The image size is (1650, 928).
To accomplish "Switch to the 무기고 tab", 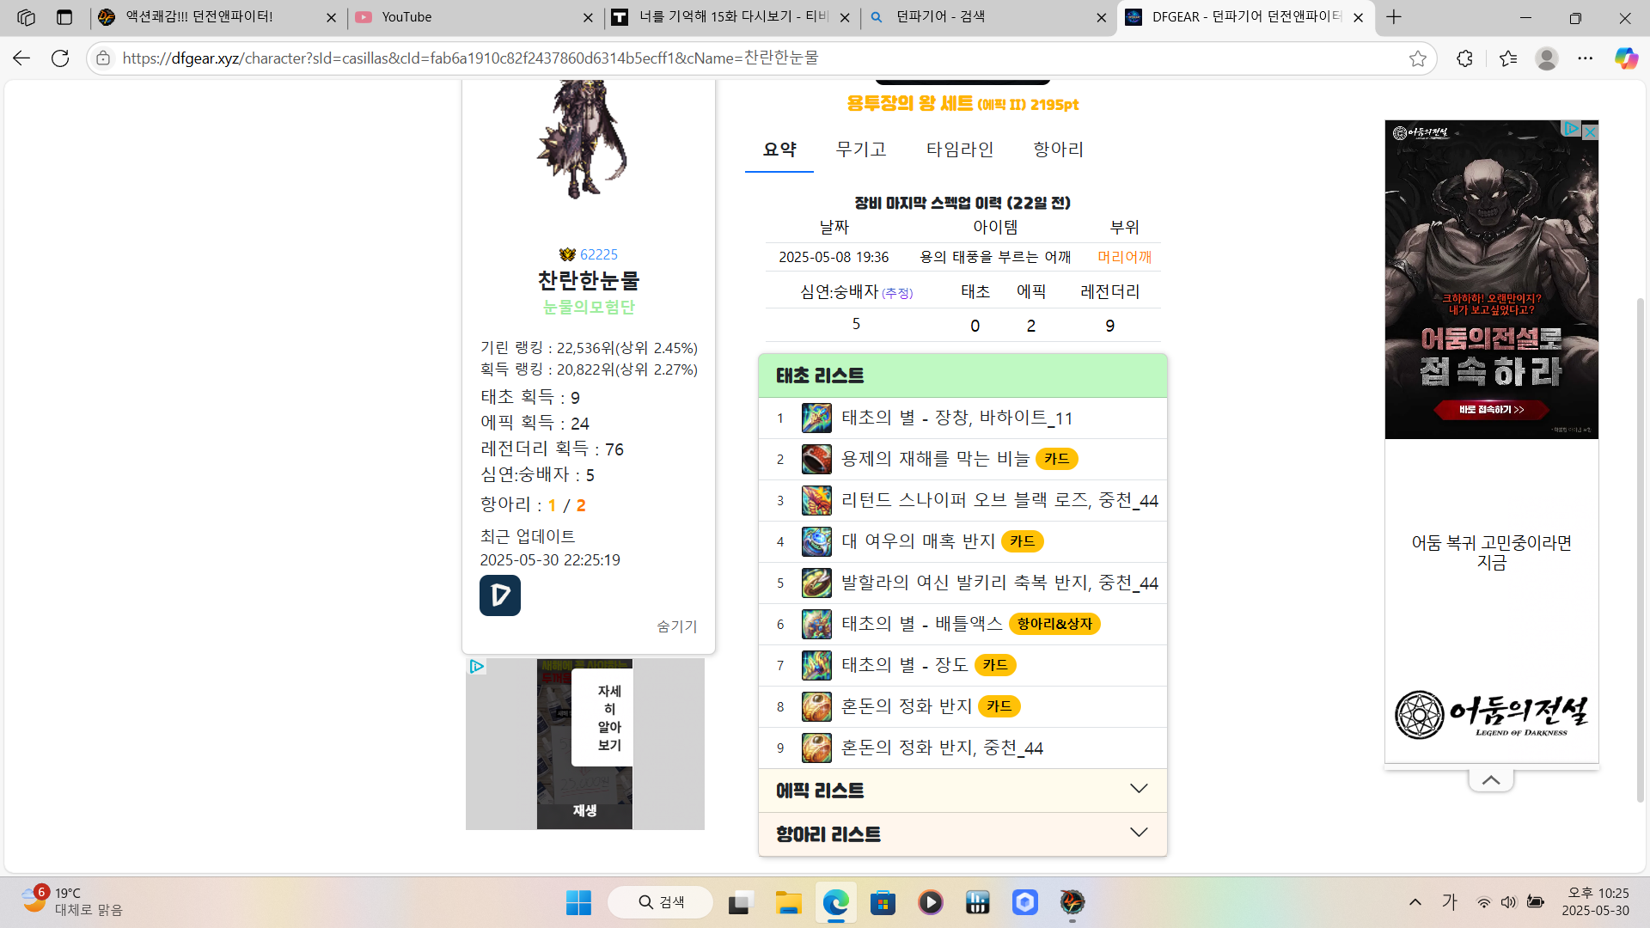I will coord(860,150).
